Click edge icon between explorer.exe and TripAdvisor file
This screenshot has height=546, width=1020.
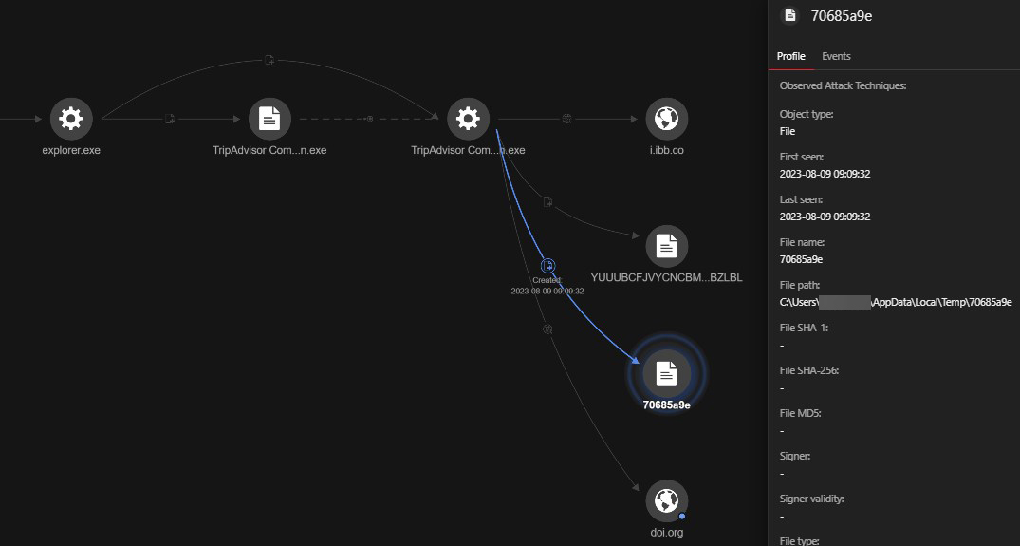click(170, 119)
